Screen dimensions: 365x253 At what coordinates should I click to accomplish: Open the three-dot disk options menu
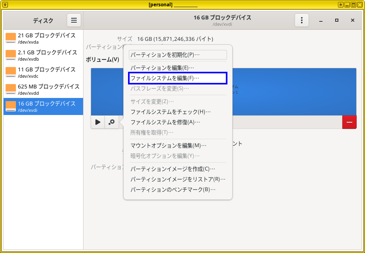pyautogui.click(x=302, y=20)
